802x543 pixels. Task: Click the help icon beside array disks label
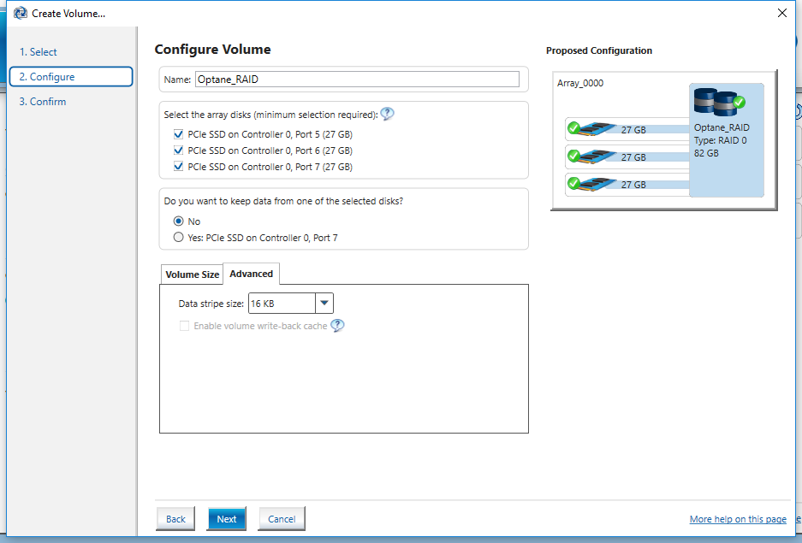coord(387,114)
